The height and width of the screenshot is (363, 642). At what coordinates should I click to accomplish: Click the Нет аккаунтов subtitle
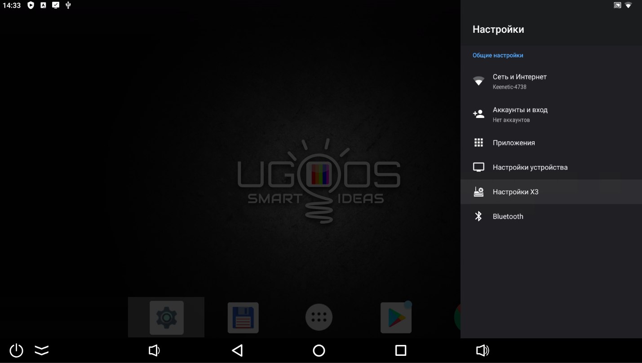(x=511, y=120)
